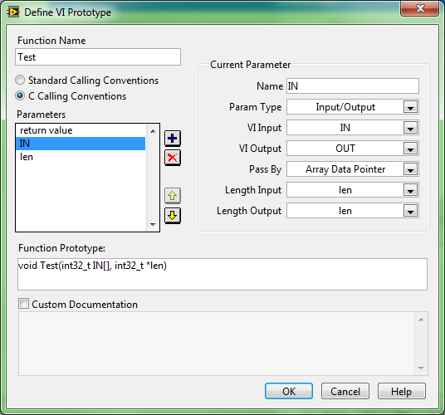Select C Calling Conventions radio button
Viewport: 445px width, 415px height.
pos(20,96)
